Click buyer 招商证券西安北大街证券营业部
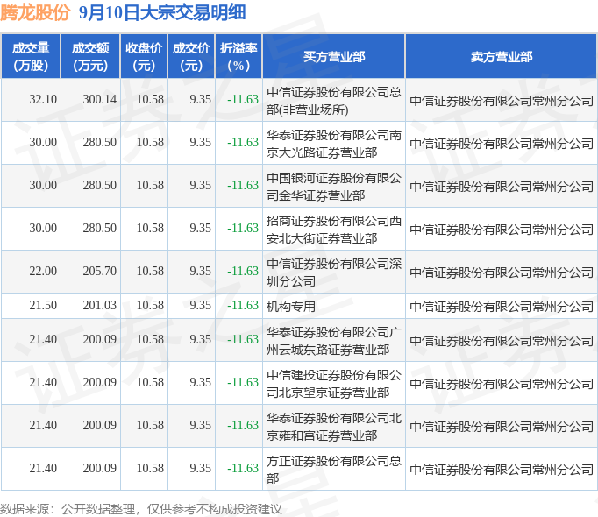This screenshot has width=598, height=517. [x=334, y=230]
